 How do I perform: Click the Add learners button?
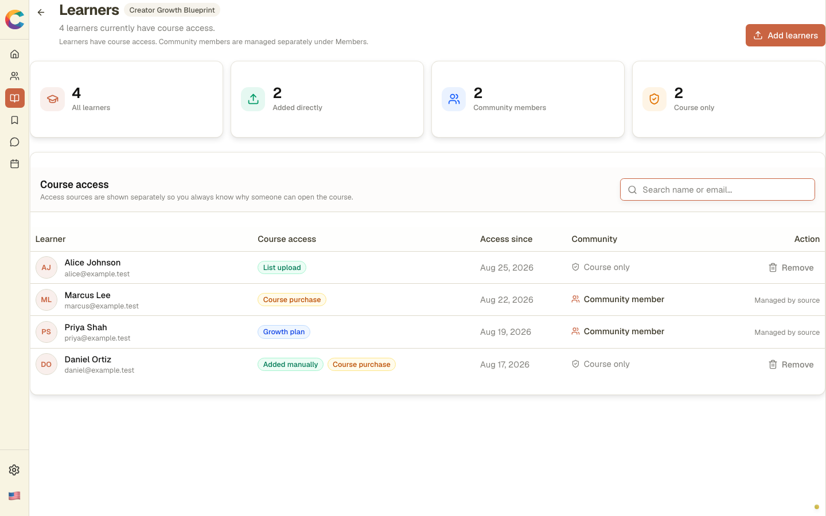(x=785, y=35)
